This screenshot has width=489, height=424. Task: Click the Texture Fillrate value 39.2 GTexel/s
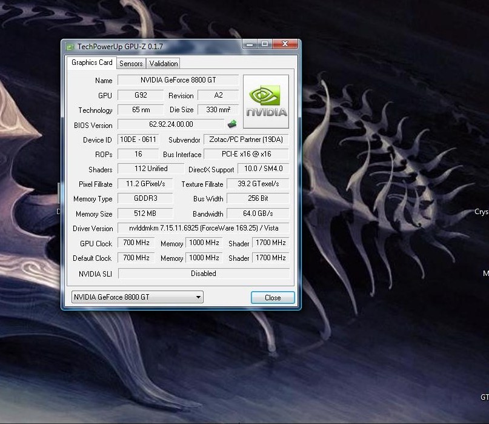[258, 184]
